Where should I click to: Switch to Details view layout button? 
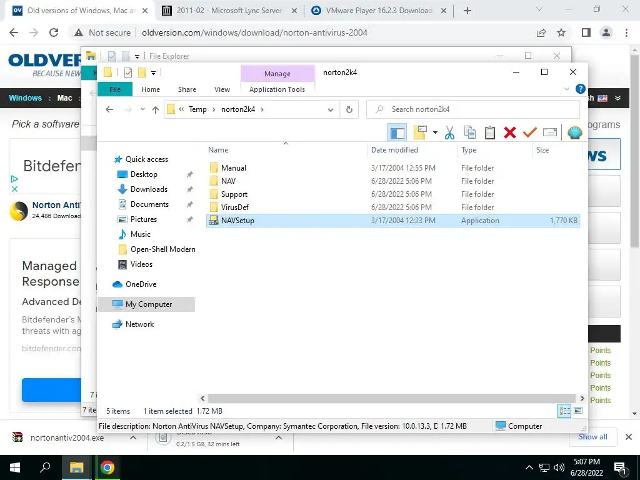pyautogui.click(x=564, y=411)
